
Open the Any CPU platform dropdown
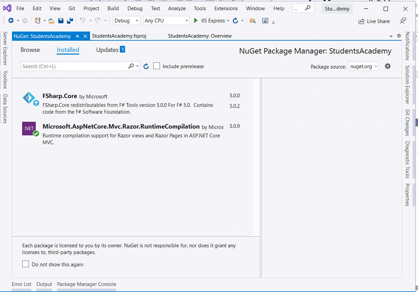(166, 20)
